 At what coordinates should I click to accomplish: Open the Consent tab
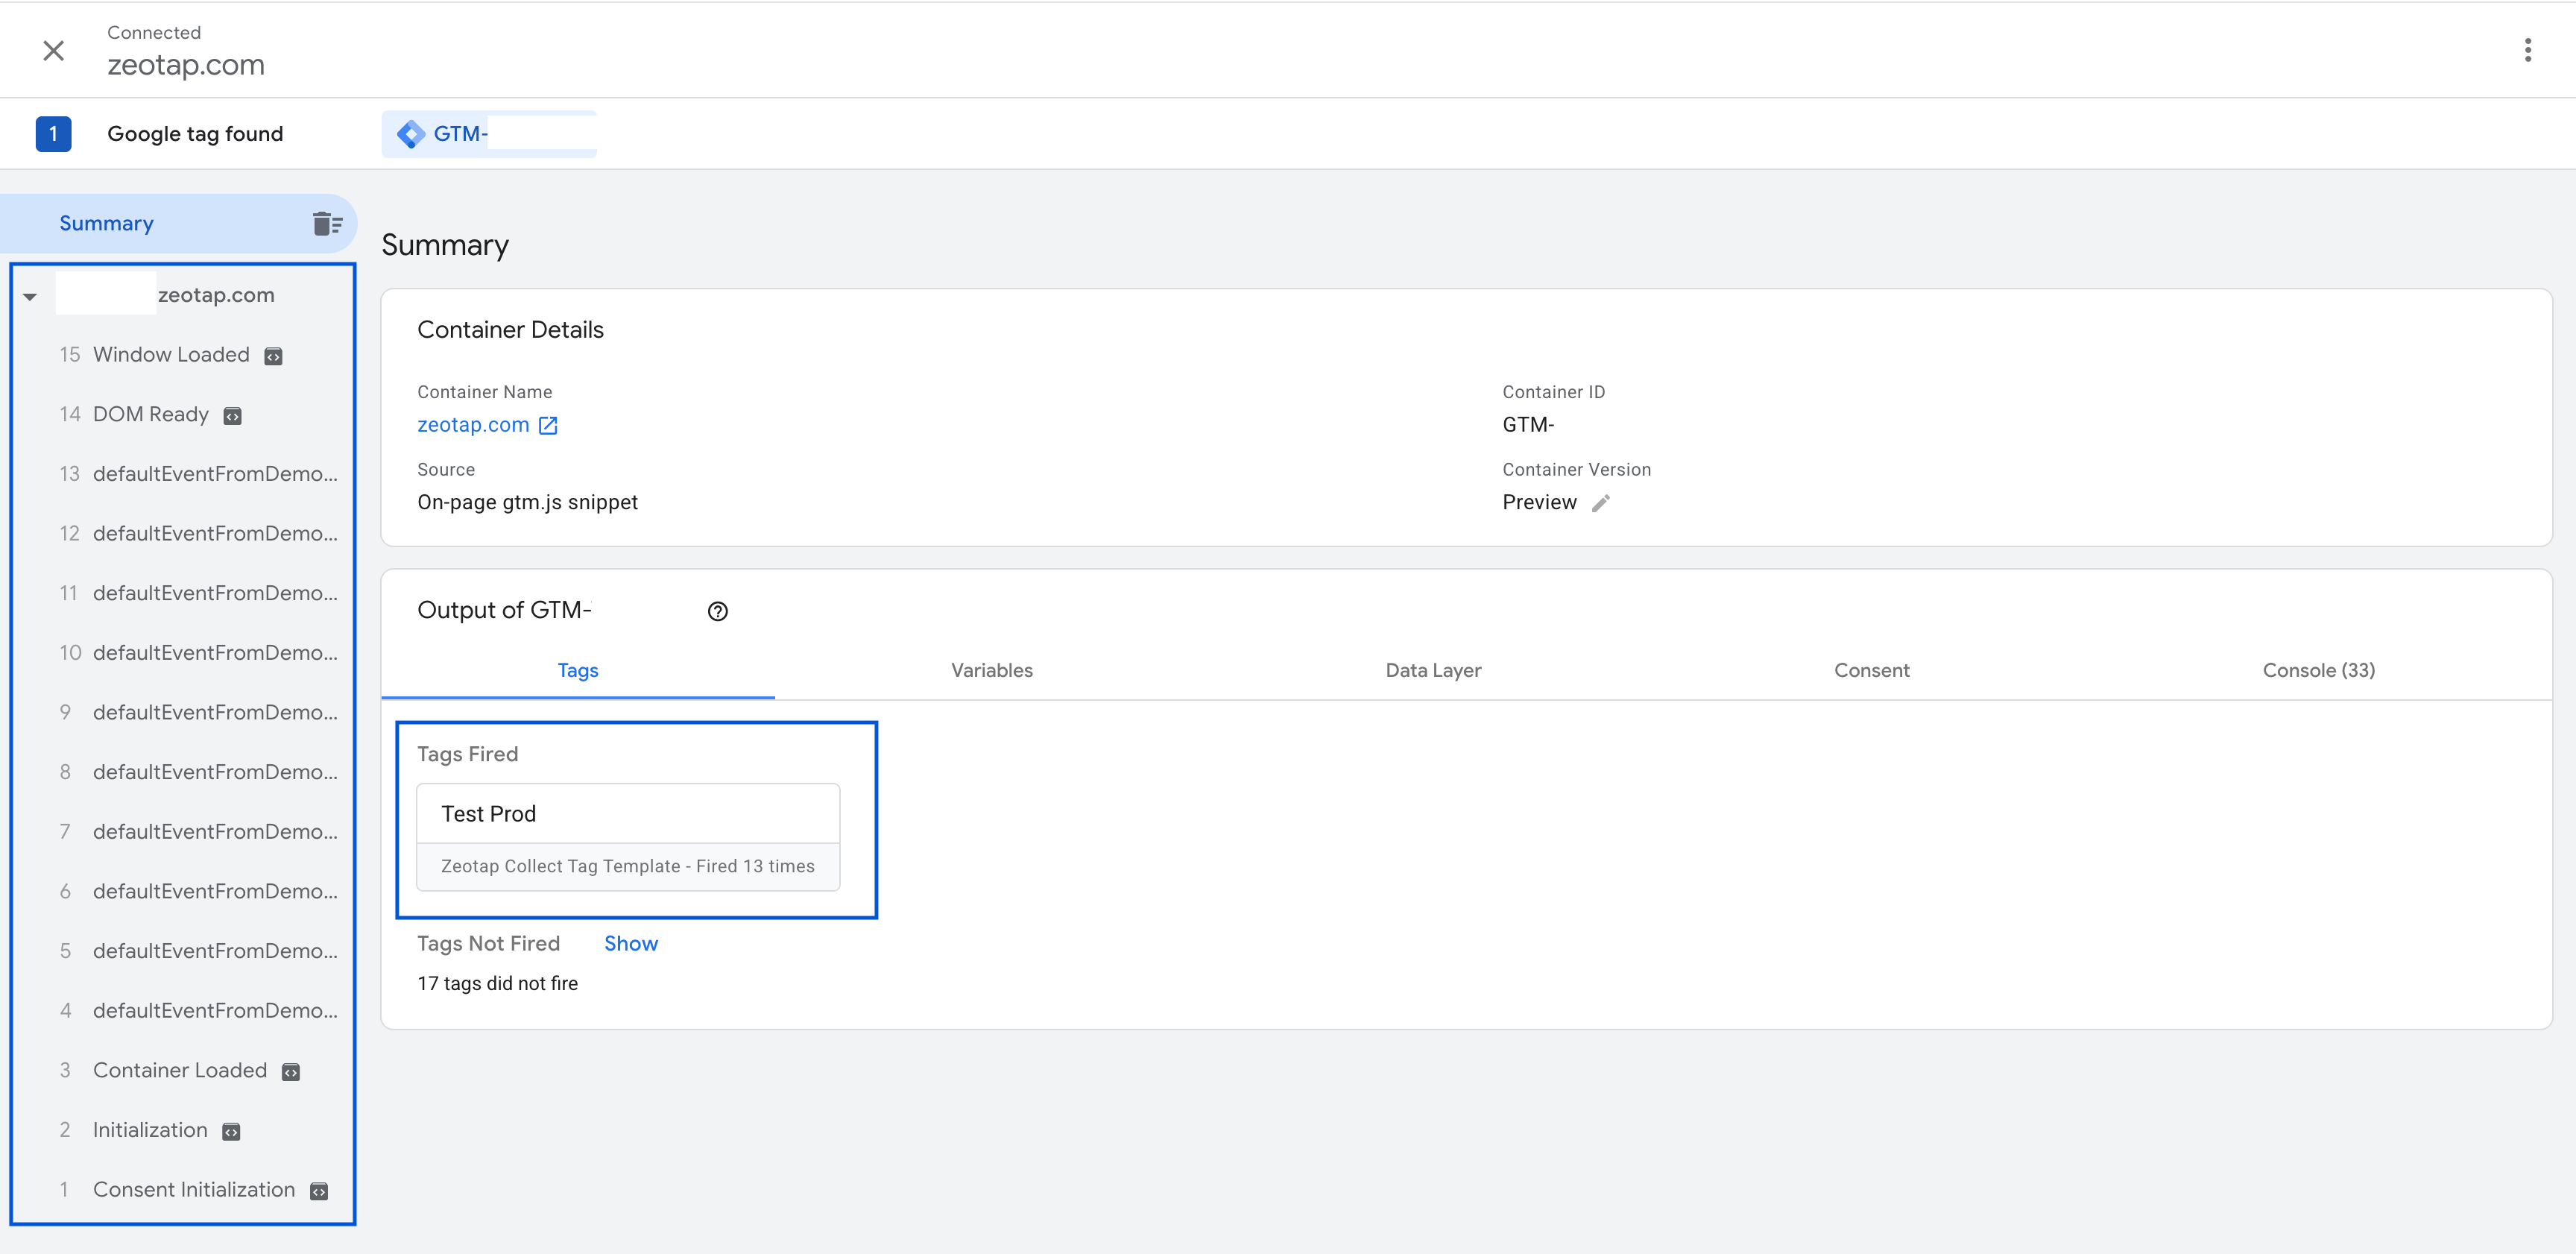[1871, 670]
